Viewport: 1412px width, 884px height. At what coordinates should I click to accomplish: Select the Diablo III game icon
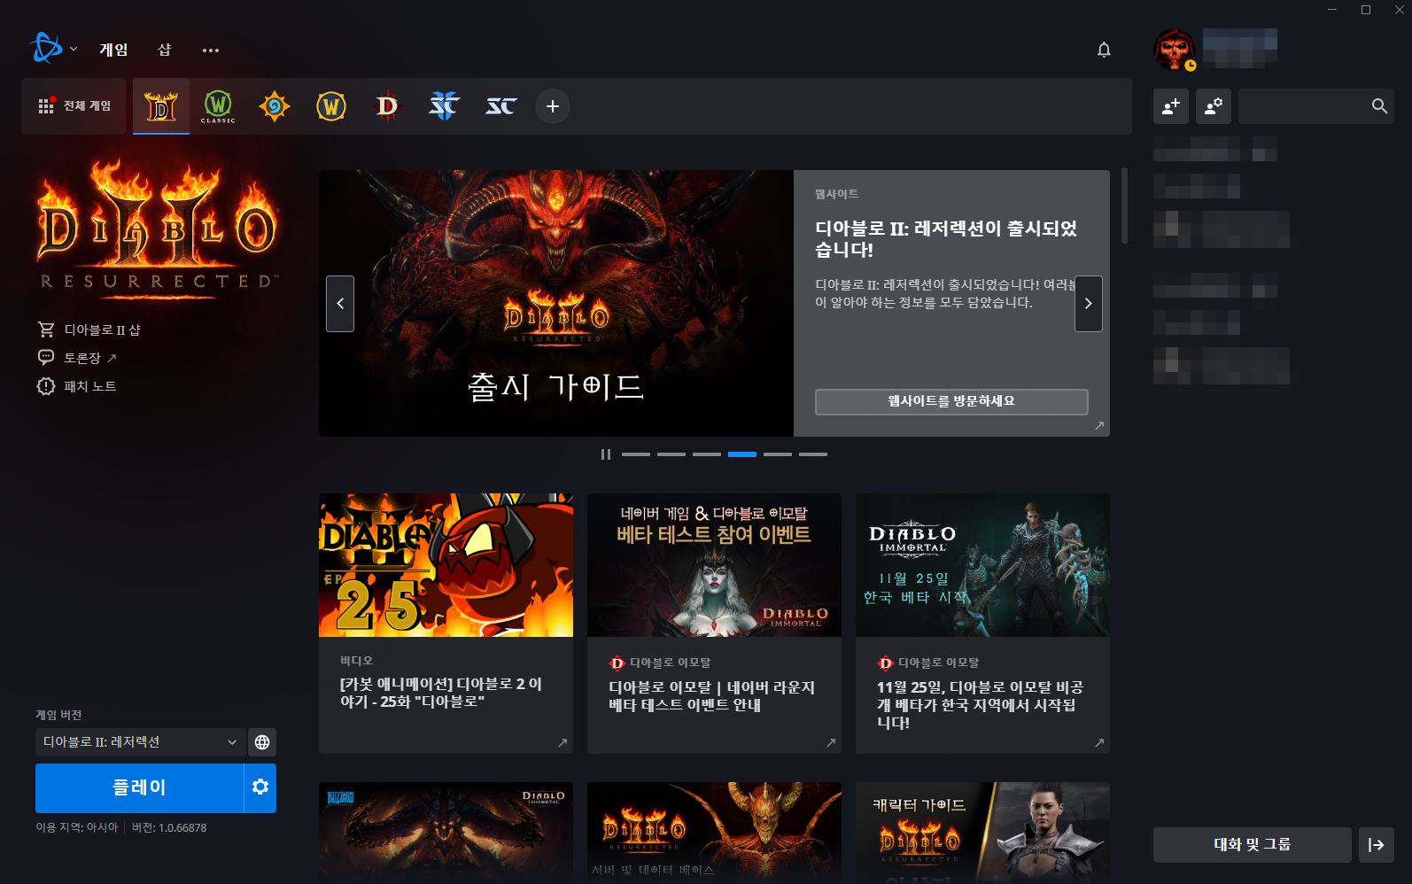tap(387, 107)
